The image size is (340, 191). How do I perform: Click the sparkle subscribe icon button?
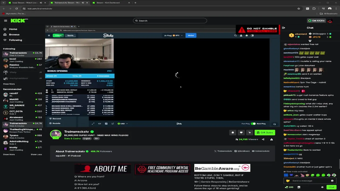(249, 132)
